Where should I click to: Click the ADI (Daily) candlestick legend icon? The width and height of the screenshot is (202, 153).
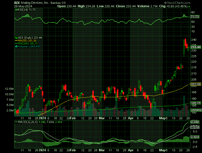(16, 38)
